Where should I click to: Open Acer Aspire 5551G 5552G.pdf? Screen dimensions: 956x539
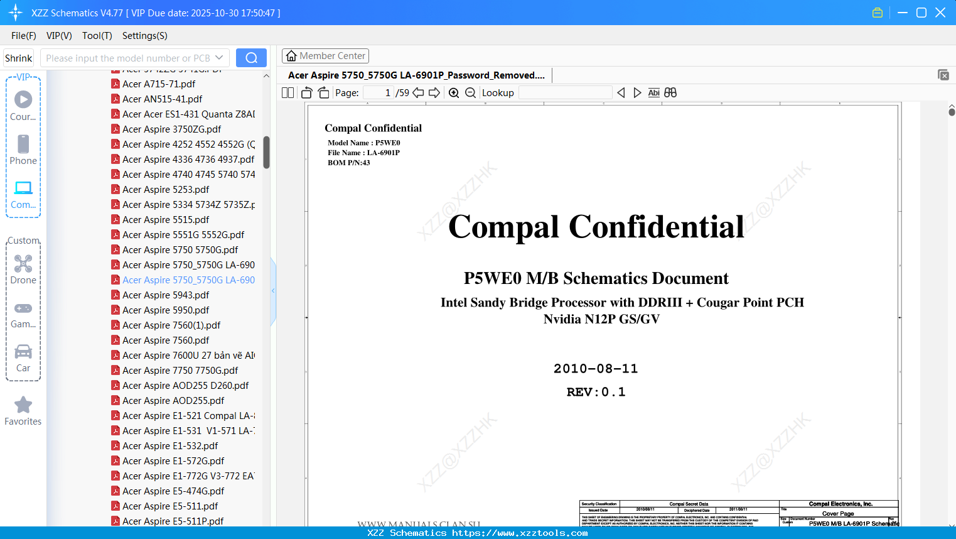178,234
